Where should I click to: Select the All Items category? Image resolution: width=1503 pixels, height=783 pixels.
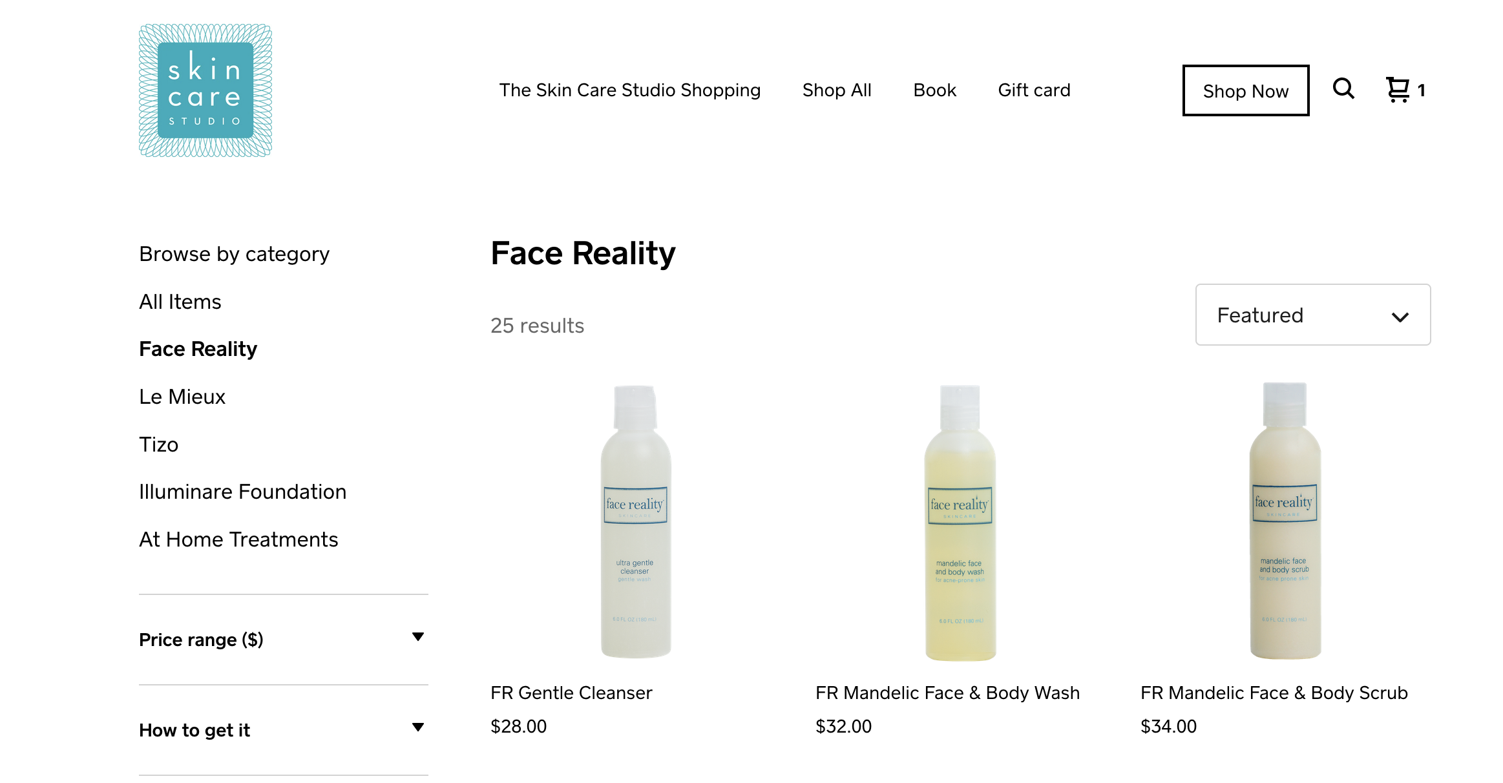click(180, 302)
